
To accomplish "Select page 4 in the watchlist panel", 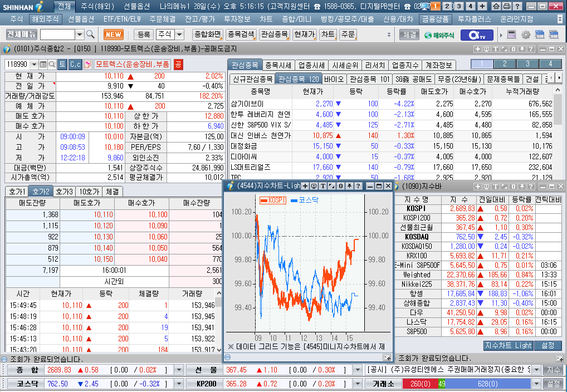I will (550, 64).
